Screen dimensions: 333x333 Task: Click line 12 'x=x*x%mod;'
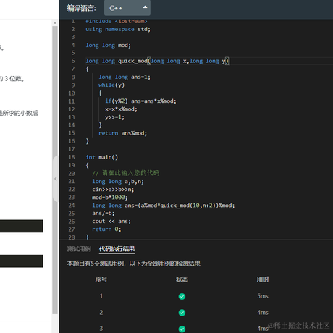point(121,109)
